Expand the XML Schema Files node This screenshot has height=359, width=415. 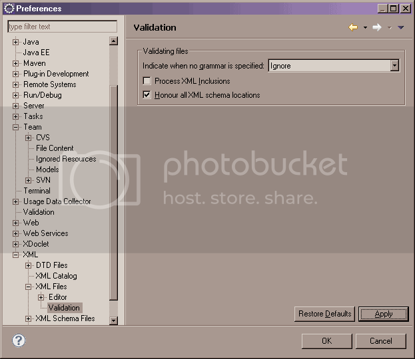29,318
